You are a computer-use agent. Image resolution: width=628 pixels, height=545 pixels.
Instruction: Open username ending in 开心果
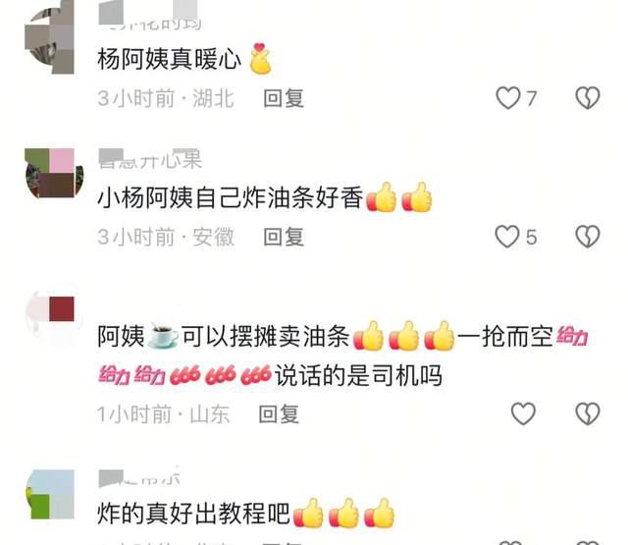click(x=150, y=159)
